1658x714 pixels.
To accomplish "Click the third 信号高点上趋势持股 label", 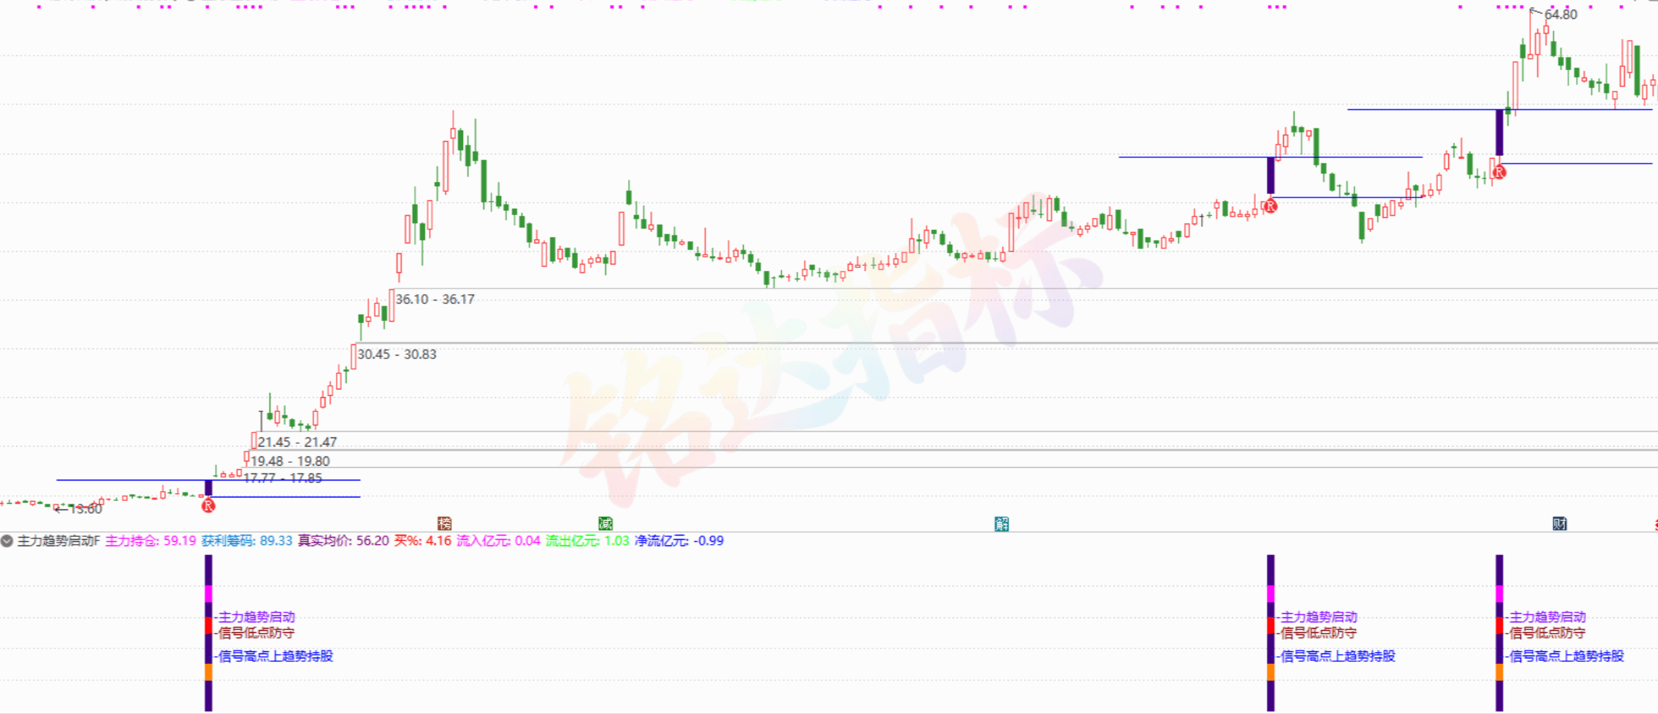I will pyautogui.click(x=1566, y=656).
